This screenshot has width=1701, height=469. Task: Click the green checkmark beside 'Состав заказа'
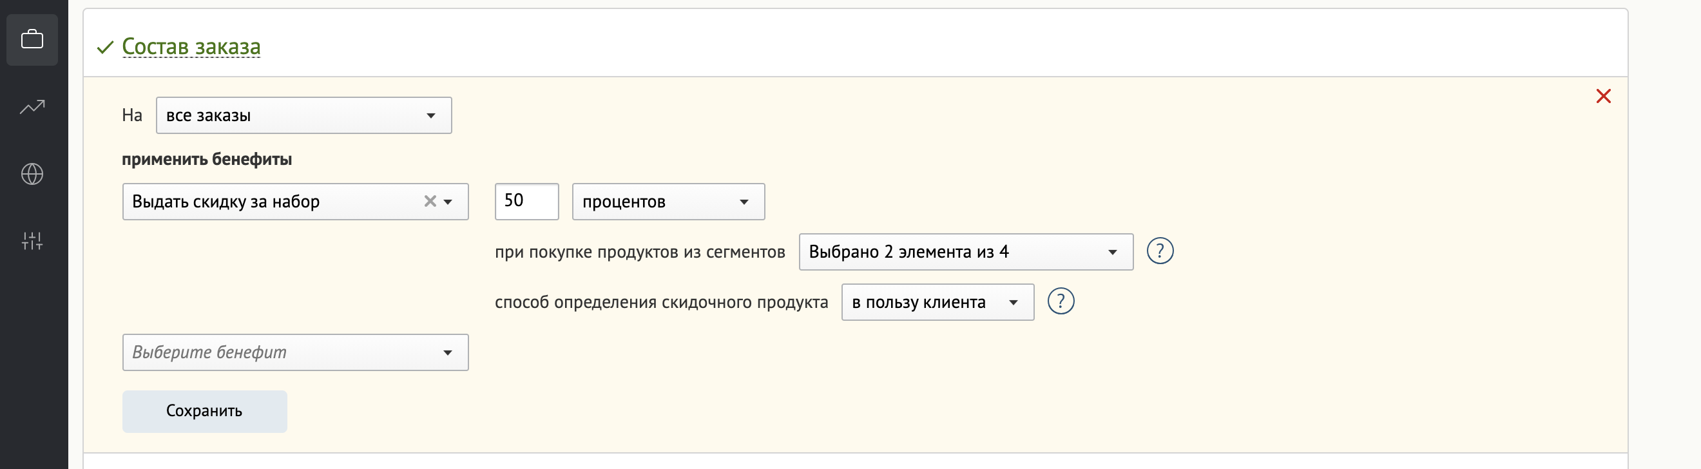[105, 47]
